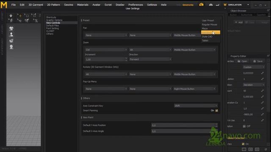Click the edit pencil beside 1,0 value
Viewport: 271px width, 152px height.
263,109
